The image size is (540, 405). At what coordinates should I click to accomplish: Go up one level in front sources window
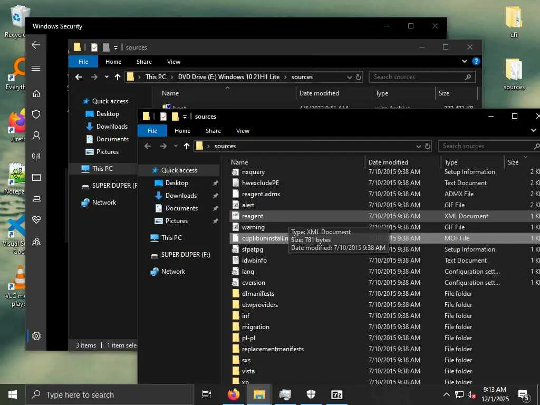(186, 146)
